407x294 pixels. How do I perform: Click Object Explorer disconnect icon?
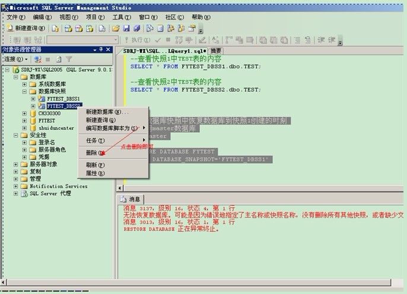point(37,59)
